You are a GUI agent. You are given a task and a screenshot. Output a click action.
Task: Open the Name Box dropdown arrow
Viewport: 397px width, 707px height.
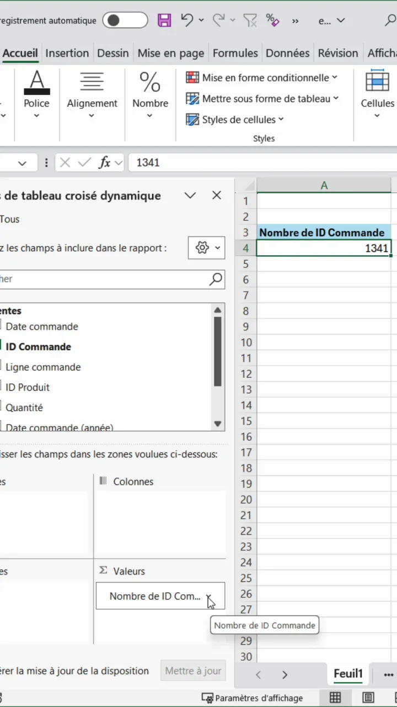coord(22,163)
